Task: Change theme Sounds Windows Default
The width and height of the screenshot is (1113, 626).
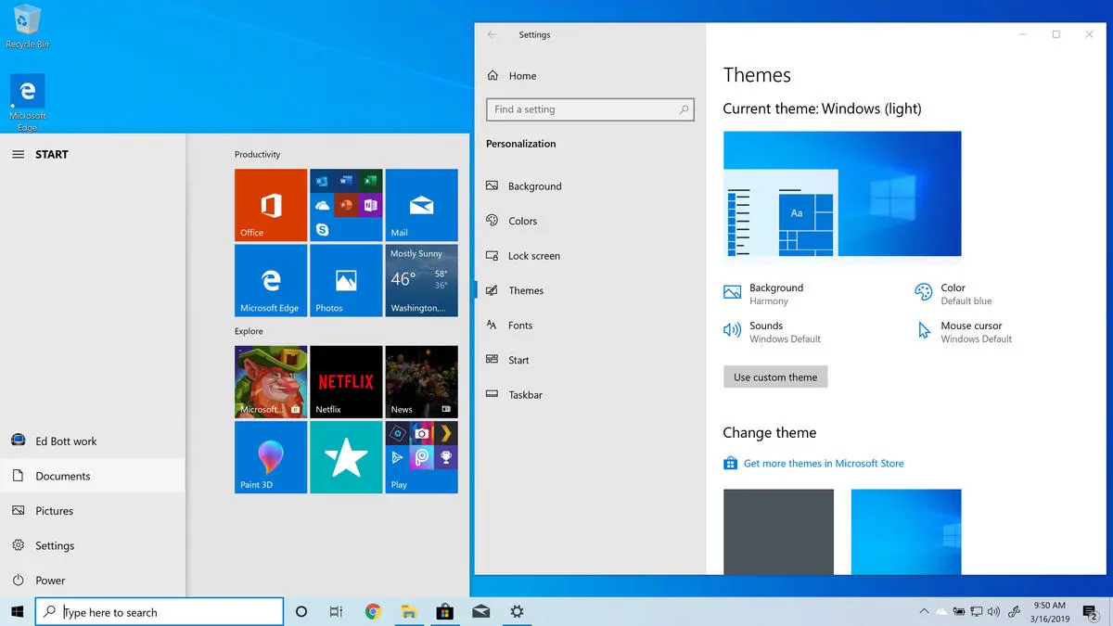Action: point(773,332)
